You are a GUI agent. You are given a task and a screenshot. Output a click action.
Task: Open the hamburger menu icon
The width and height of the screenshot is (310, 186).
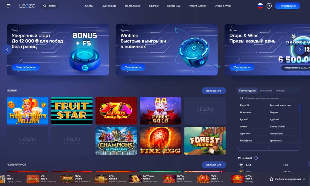coord(9,6)
